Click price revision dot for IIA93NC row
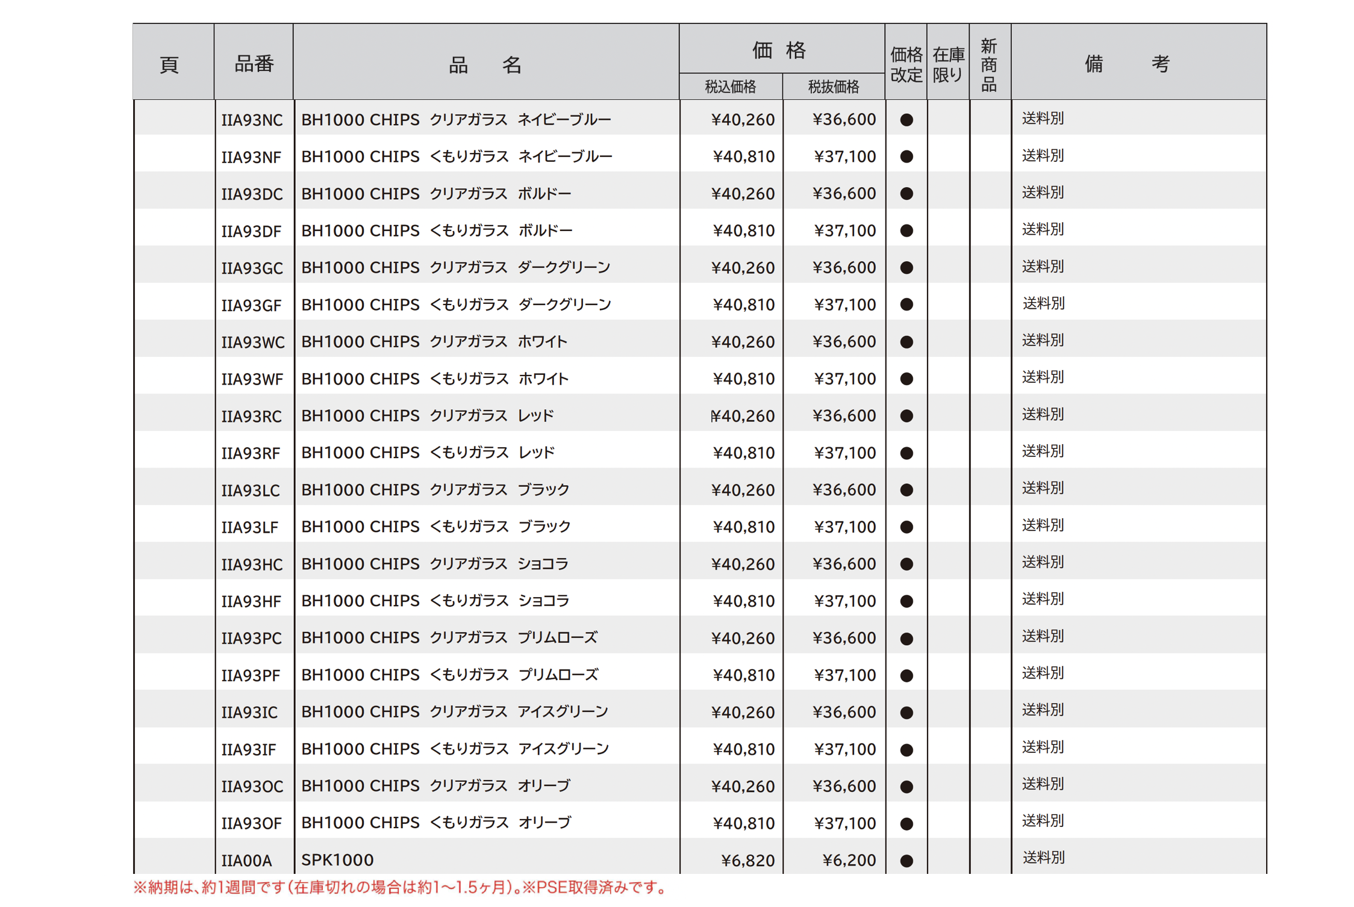 point(905,120)
